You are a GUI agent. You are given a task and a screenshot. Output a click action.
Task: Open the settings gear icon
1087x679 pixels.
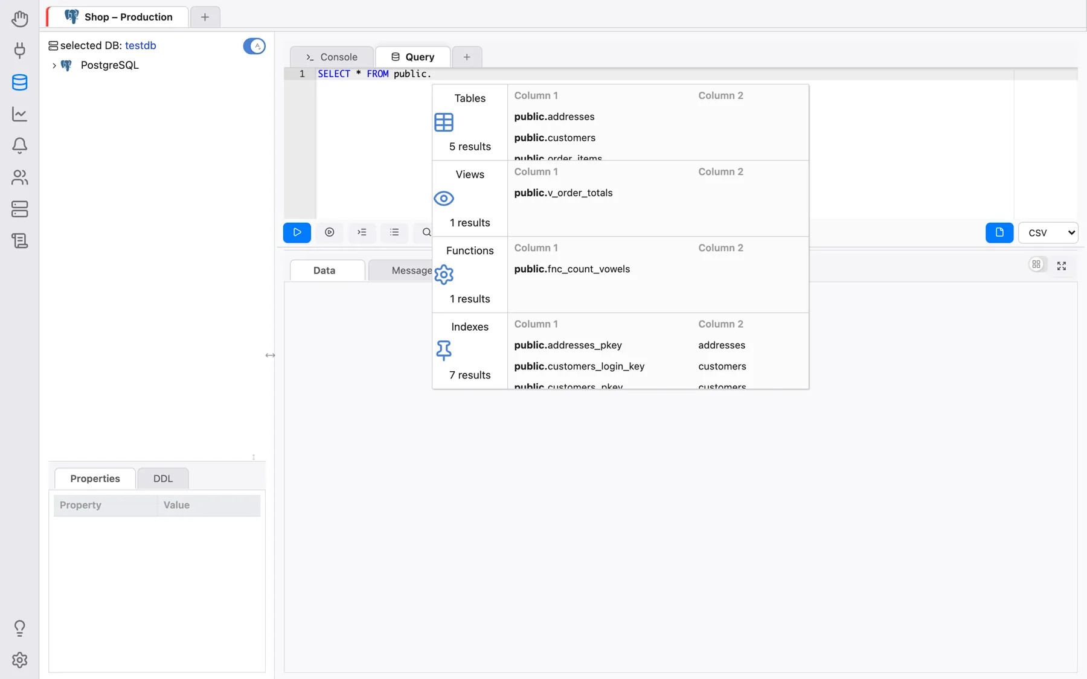point(19,660)
